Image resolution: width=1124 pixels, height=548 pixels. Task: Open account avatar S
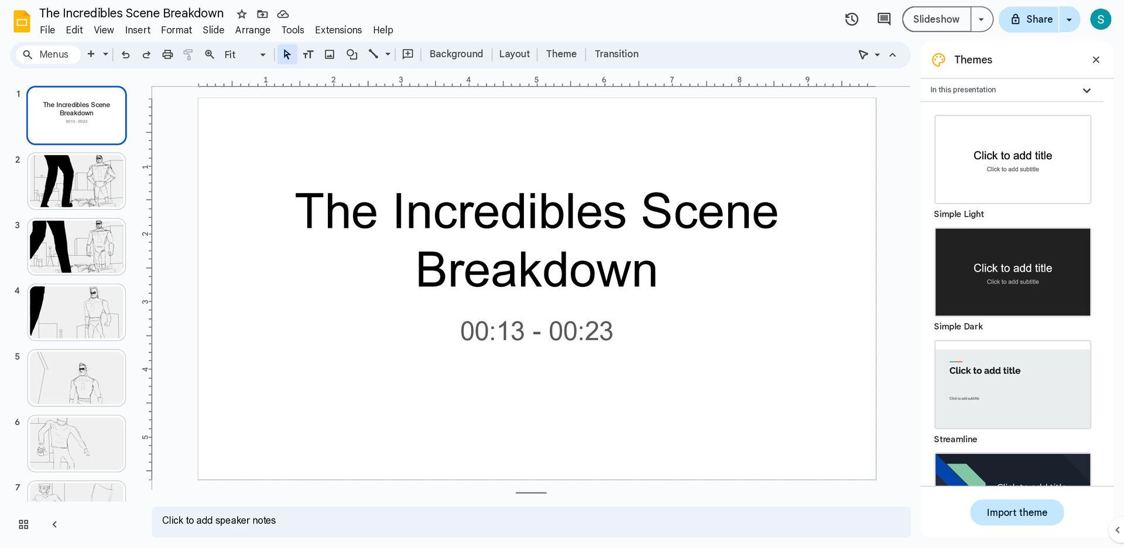1101,19
